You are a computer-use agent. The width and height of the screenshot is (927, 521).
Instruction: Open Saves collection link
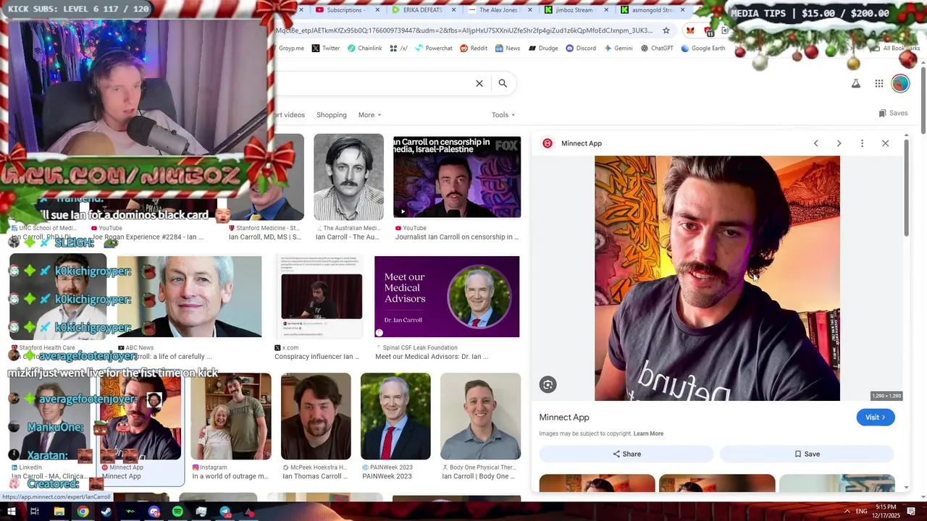point(893,114)
